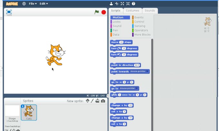Image resolution: width=219 pixels, height=131 pixels.
Task: Select the Cat1 sprite thumbnail
Action: click(29, 113)
